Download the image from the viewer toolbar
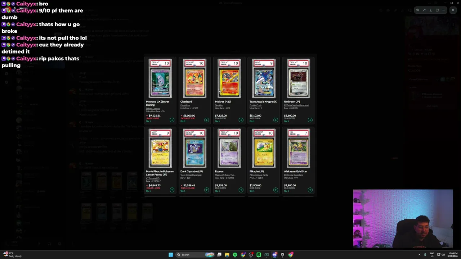The width and height of the screenshot is (461, 259). click(x=431, y=10)
